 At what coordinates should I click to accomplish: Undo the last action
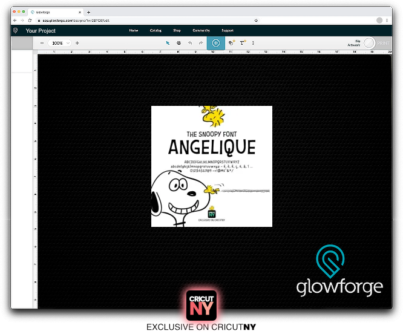coord(190,43)
